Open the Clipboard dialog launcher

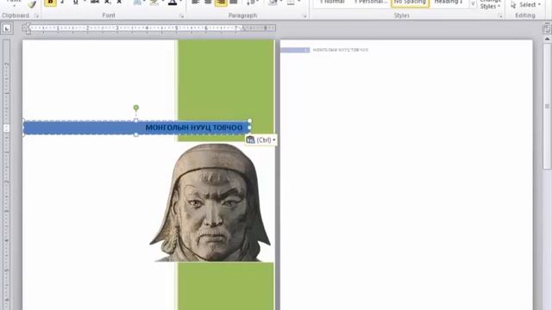[x=36, y=15]
